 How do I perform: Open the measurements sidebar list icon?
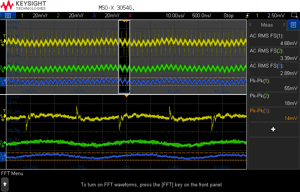pyautogui.click(x=293, y=25)
